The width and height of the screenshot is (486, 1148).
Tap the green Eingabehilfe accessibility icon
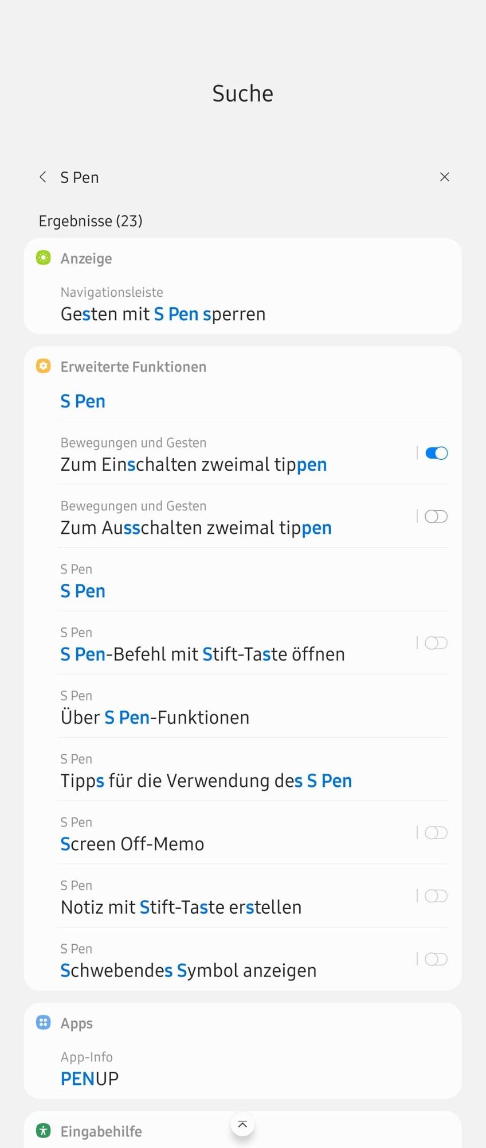tap(44, 1131)
